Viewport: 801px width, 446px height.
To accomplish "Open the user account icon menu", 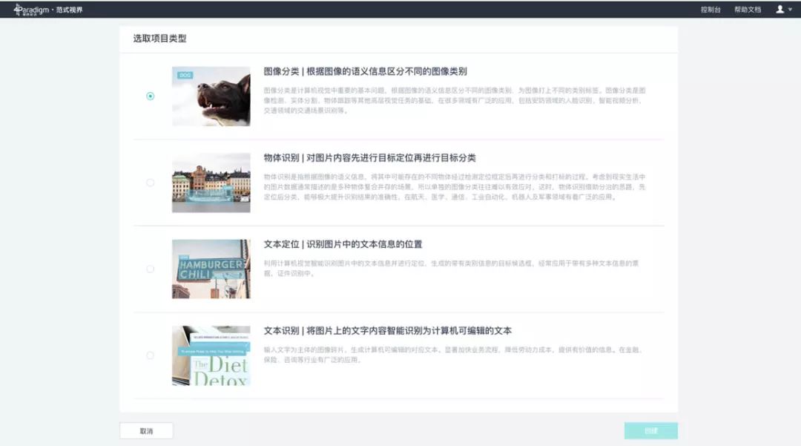I will (779, 9).
